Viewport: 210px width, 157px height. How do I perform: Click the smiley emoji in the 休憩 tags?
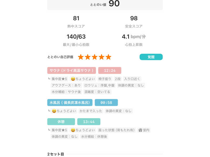pyautogui.click(x=73, y=130)
